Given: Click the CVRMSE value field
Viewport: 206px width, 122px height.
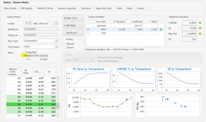Looking at the screenshot, I should coord(189,23).
